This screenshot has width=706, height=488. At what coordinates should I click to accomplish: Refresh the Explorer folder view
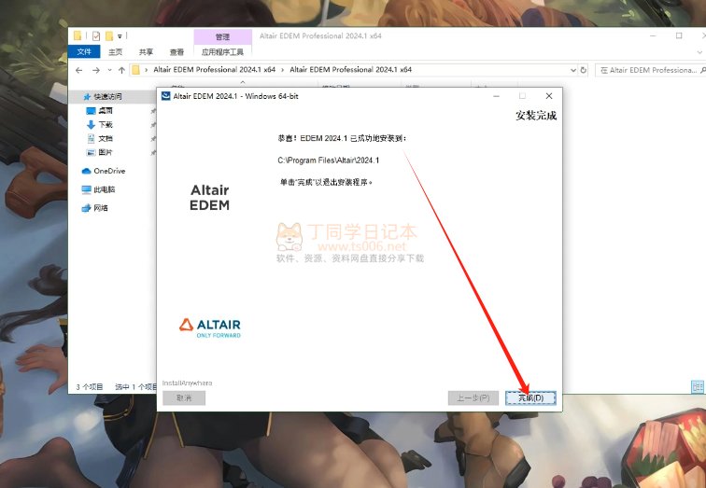583,70
